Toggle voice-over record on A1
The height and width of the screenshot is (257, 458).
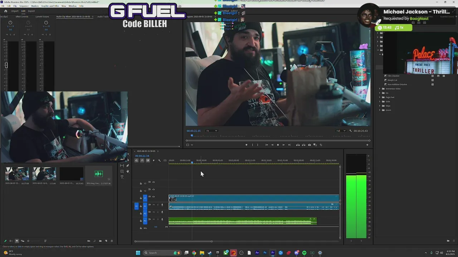tap(162, 205)
